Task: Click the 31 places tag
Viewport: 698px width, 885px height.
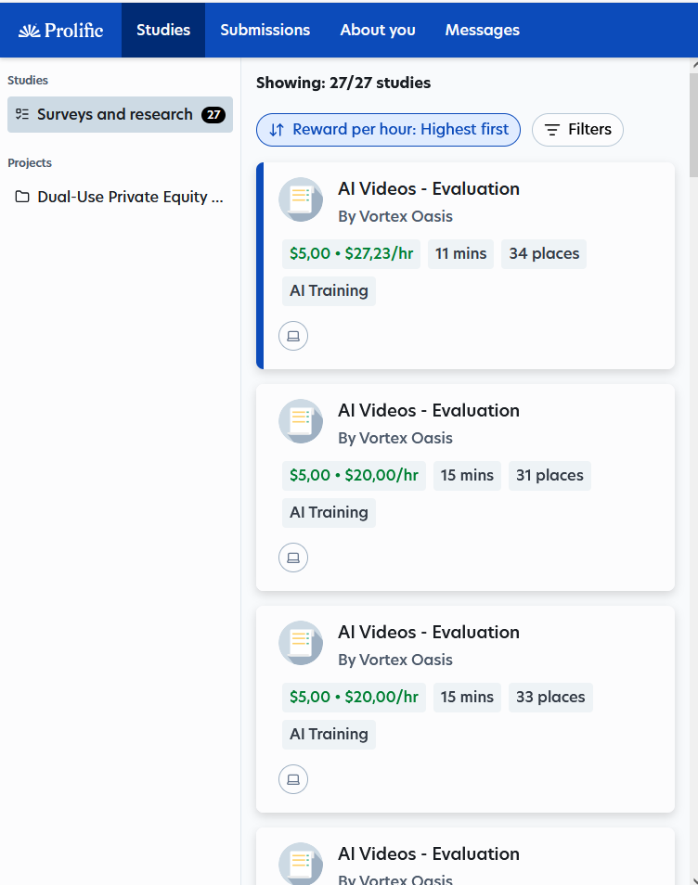Action: coord(549,476)
